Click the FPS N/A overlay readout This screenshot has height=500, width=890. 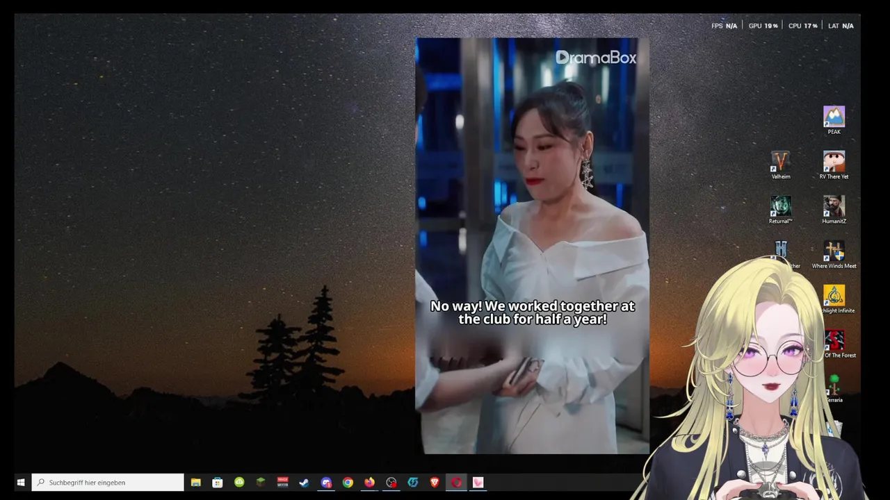coord(724,26)
